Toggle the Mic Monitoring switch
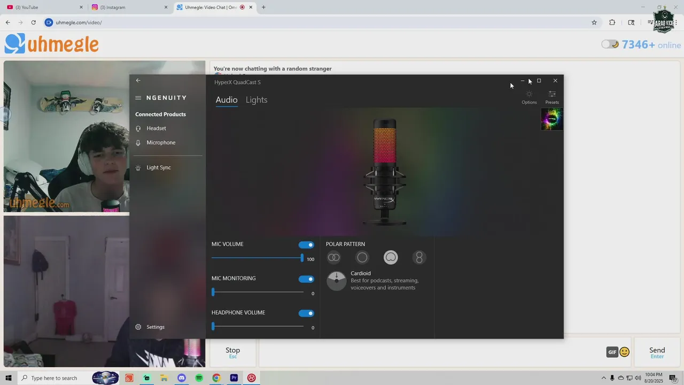The image size is (684, 385). pos(306,279)
